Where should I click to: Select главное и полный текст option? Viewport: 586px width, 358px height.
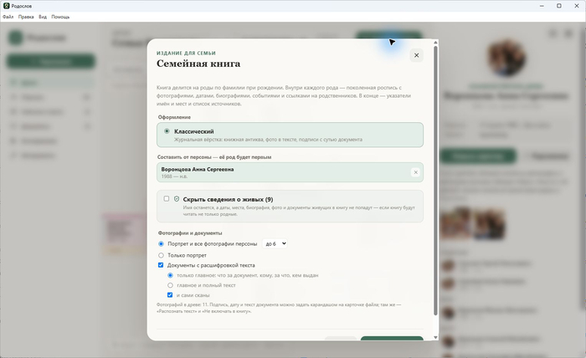pos(170,285)
